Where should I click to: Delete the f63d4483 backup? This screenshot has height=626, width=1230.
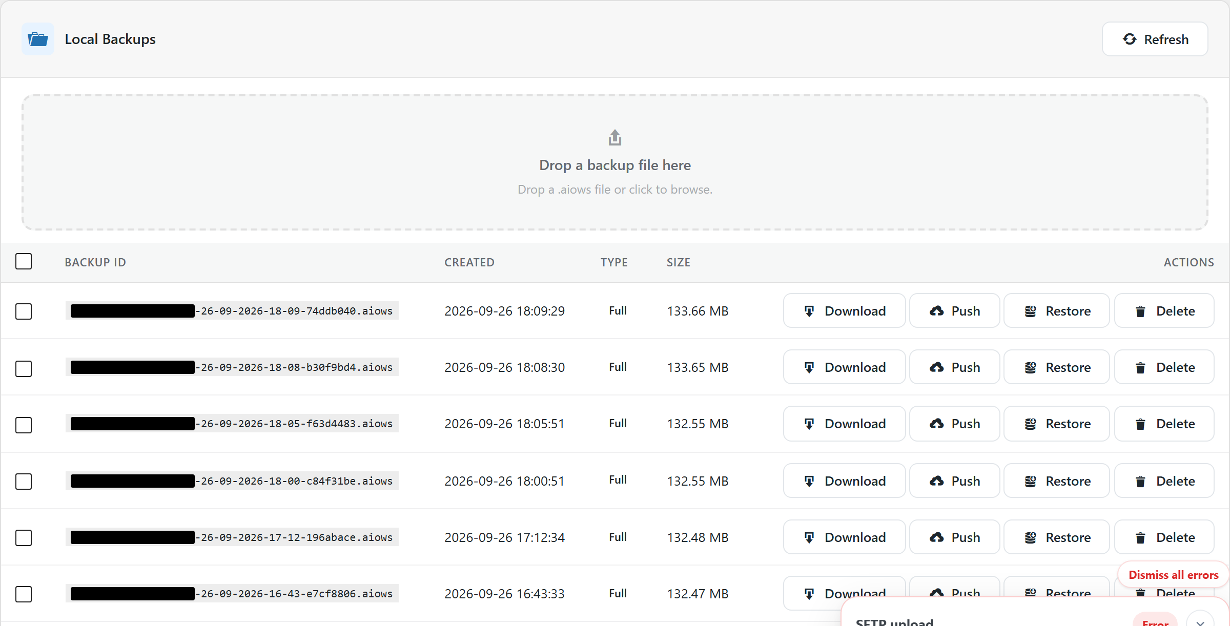1164,423
